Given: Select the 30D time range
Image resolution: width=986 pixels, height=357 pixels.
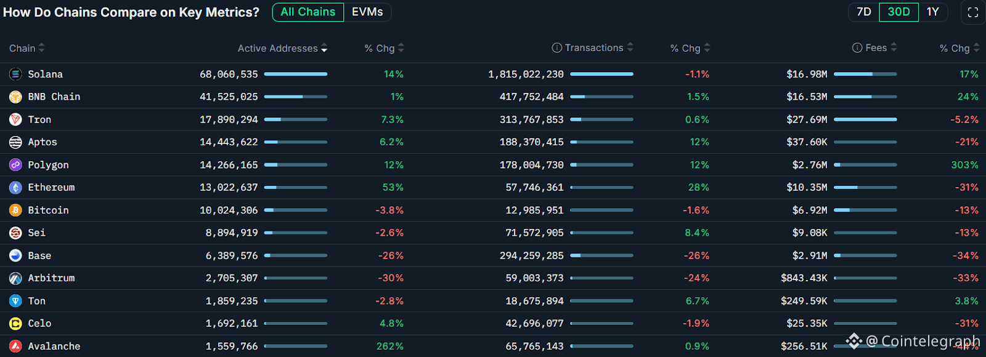Looking at the screenshot, I should tap(898, 12).
